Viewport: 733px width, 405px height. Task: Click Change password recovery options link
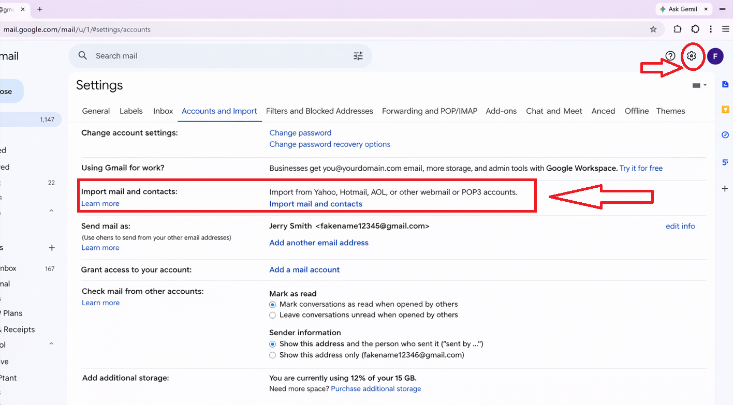[x=330, y=144]
